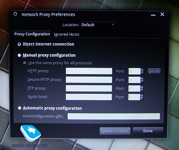Increase the HTTP proxy port with up arrow
This screenshot has width=179, height=150.
(x=142, y=70)
